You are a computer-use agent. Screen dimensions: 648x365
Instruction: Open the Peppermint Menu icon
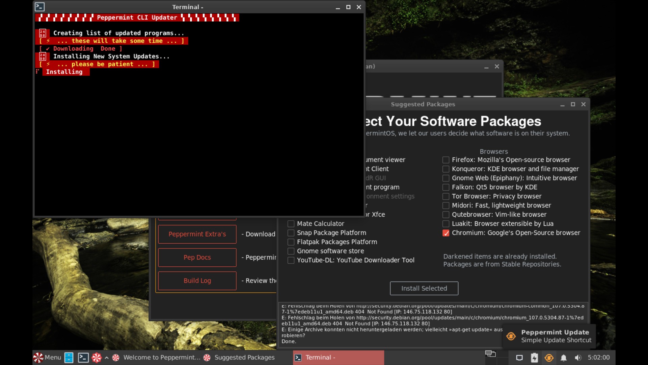coord(38,358)
